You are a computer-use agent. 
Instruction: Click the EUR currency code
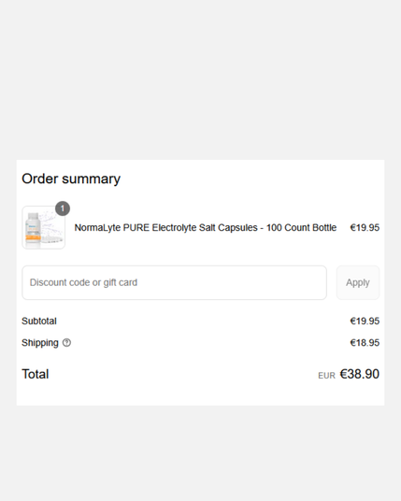coord(326,376)
